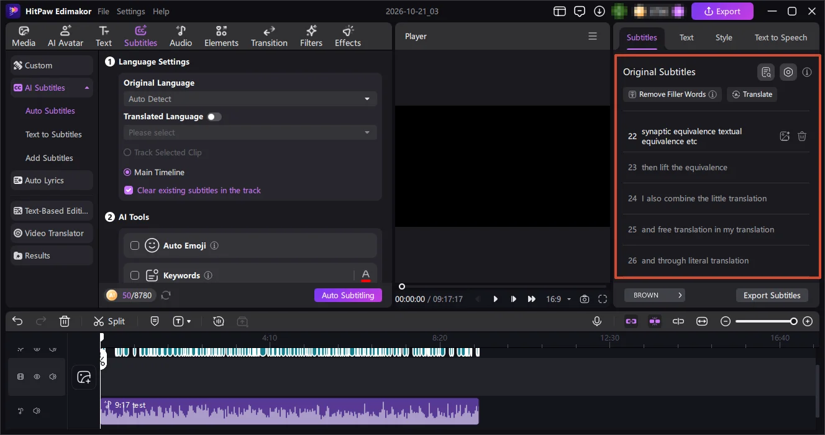Click the Translate button
Image resolution: width=825 pixels, height=435 pixels.
pyautogui.click(x=752, y=94)
